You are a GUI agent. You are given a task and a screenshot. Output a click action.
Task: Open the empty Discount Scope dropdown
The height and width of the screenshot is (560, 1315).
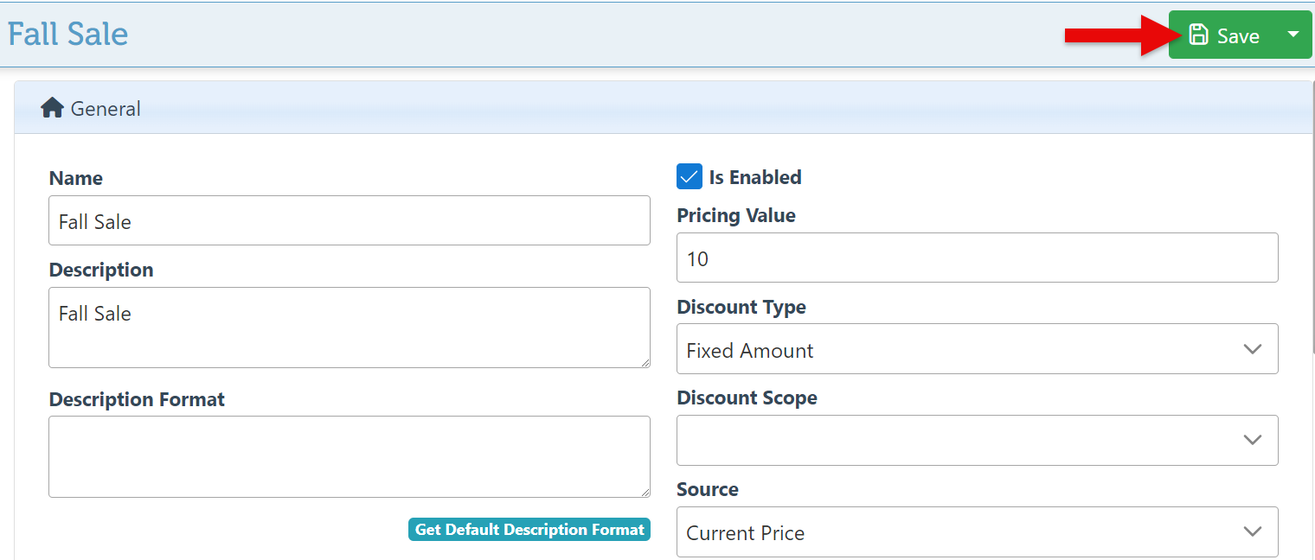coord(976,440)
